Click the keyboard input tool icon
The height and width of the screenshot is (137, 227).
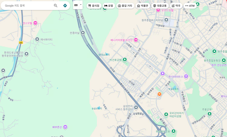tap(76, 5)
